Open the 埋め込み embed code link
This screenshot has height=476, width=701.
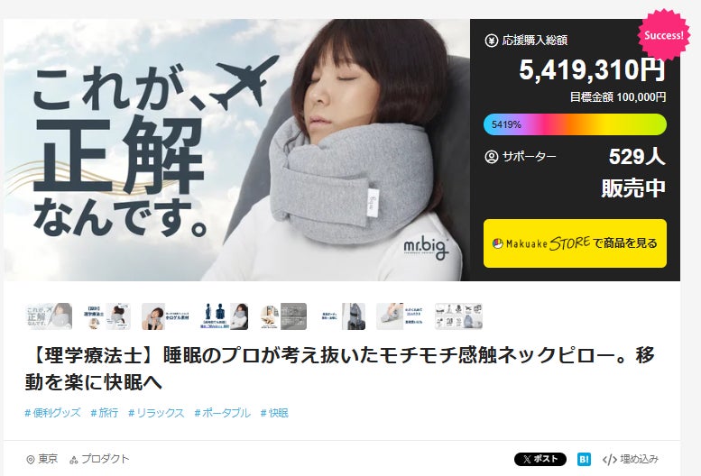pos(631,459)
